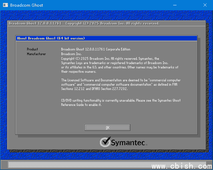Screen dimensions: 213x170
Task: Close the Broadcom Ghost window
Action: 205,5
